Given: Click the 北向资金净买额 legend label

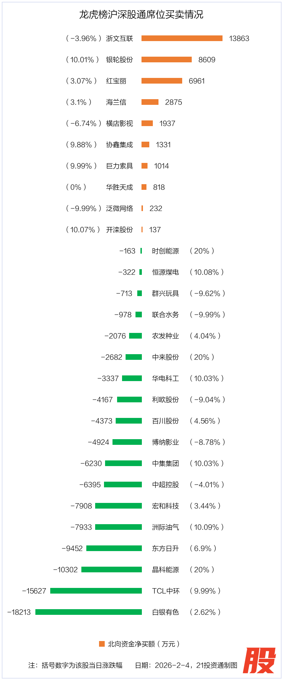Looking at the screenshot, I should tap(143, 644).
